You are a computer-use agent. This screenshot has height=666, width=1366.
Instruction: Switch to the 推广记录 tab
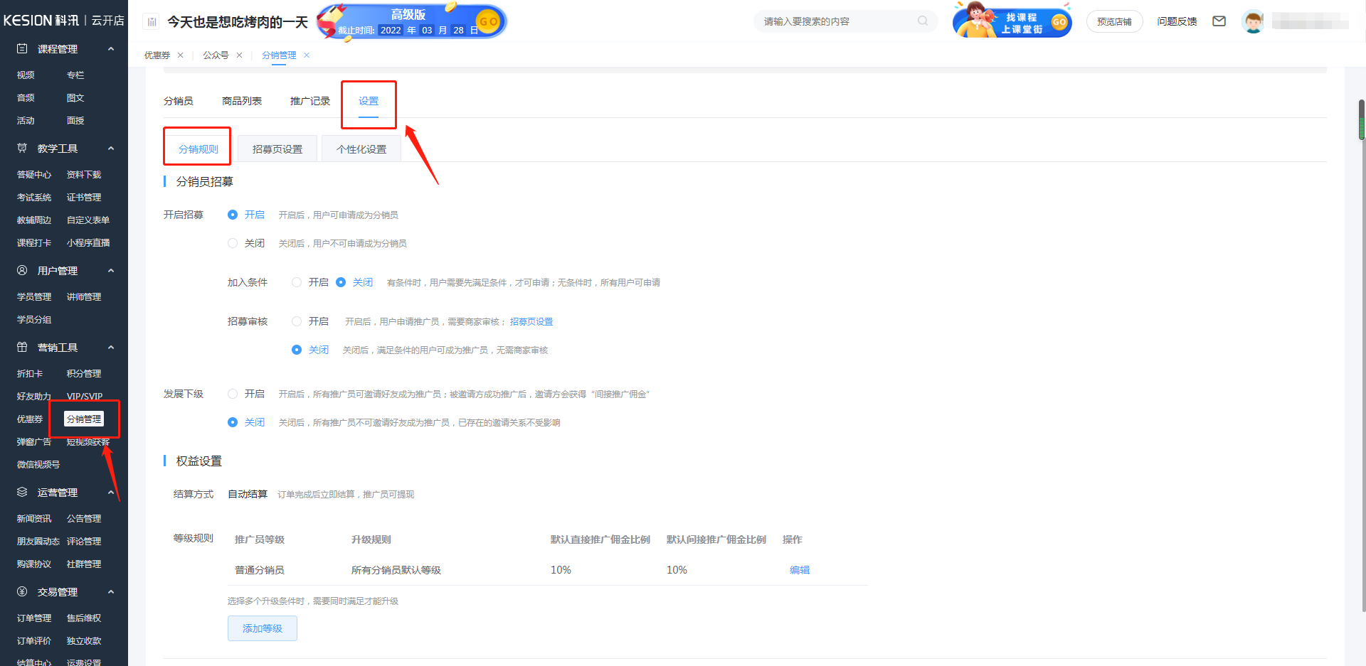[x=310, y=101]
